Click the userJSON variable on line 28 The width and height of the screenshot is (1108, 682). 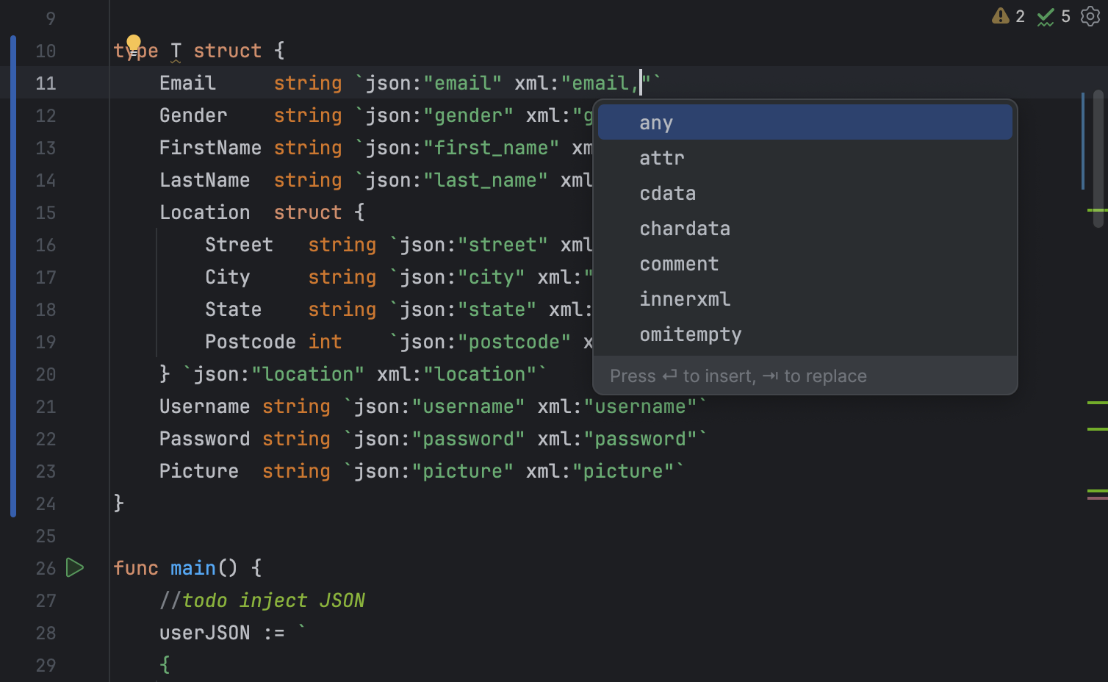click(x=204, y=632)
